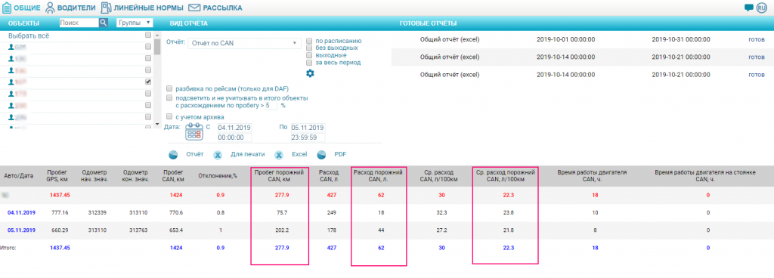Click the 04.11.2019 date link in the table
774x278 pixels.
click(21, 212)
